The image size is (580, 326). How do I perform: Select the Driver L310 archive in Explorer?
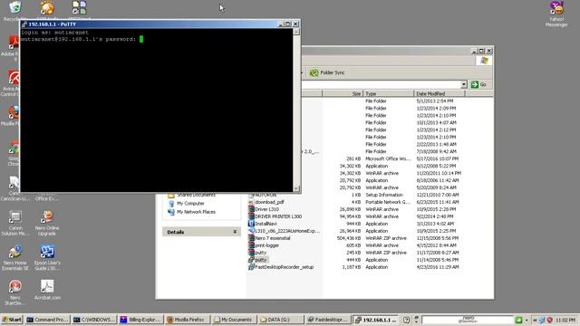point(264,209)
